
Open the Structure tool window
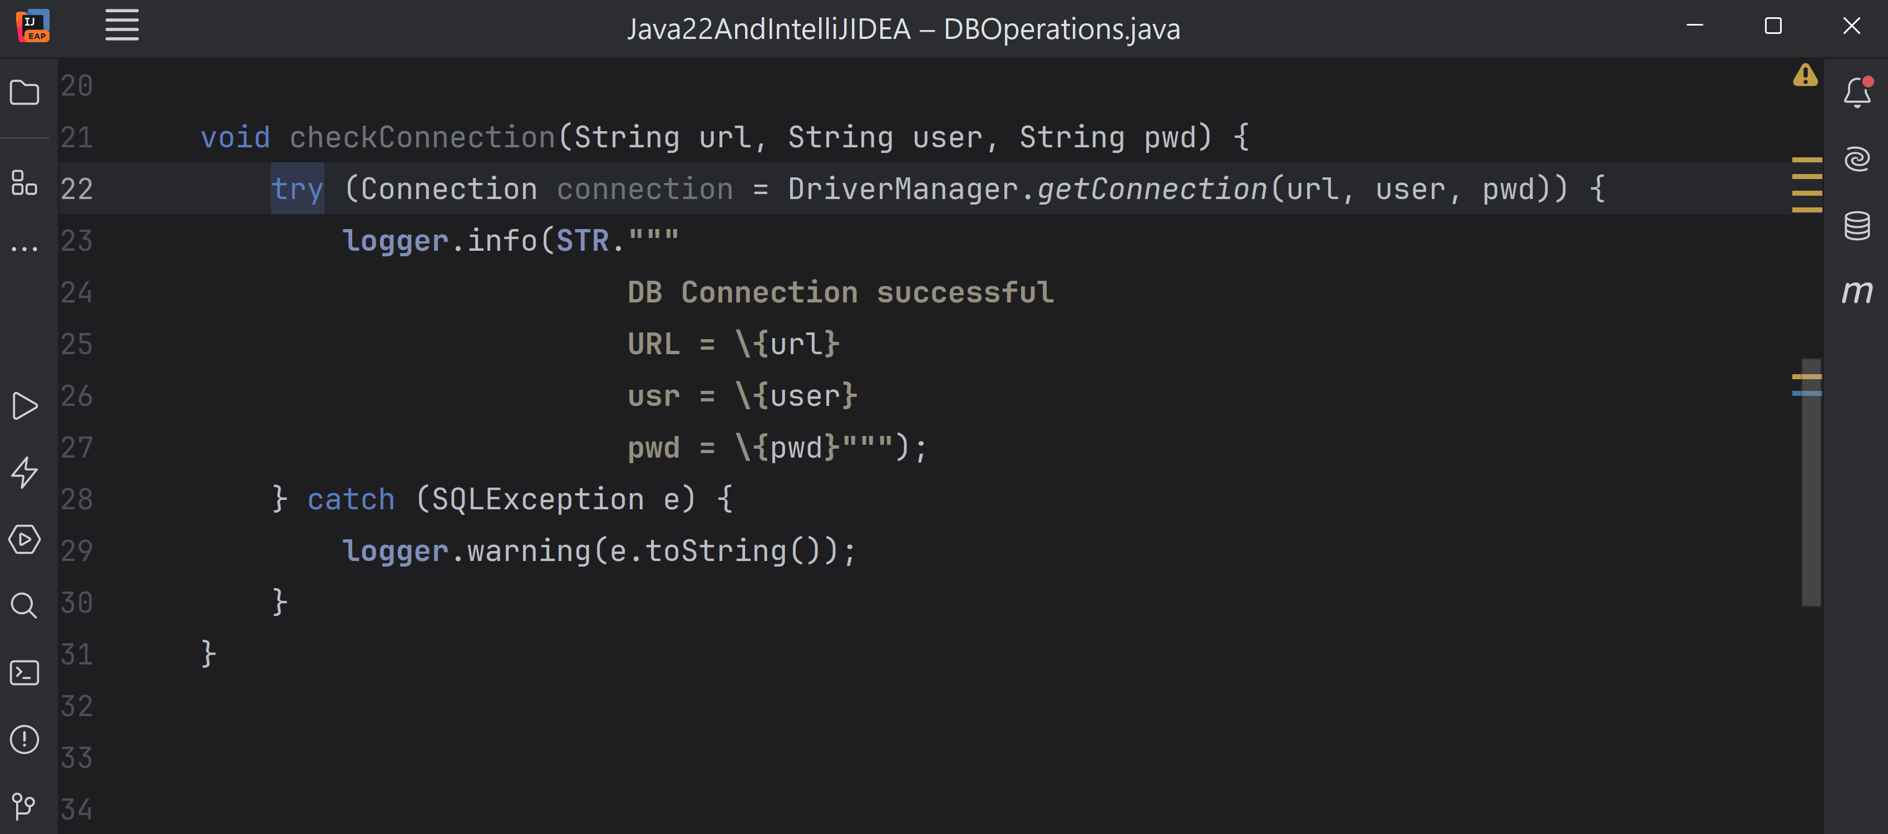(24, 183)
